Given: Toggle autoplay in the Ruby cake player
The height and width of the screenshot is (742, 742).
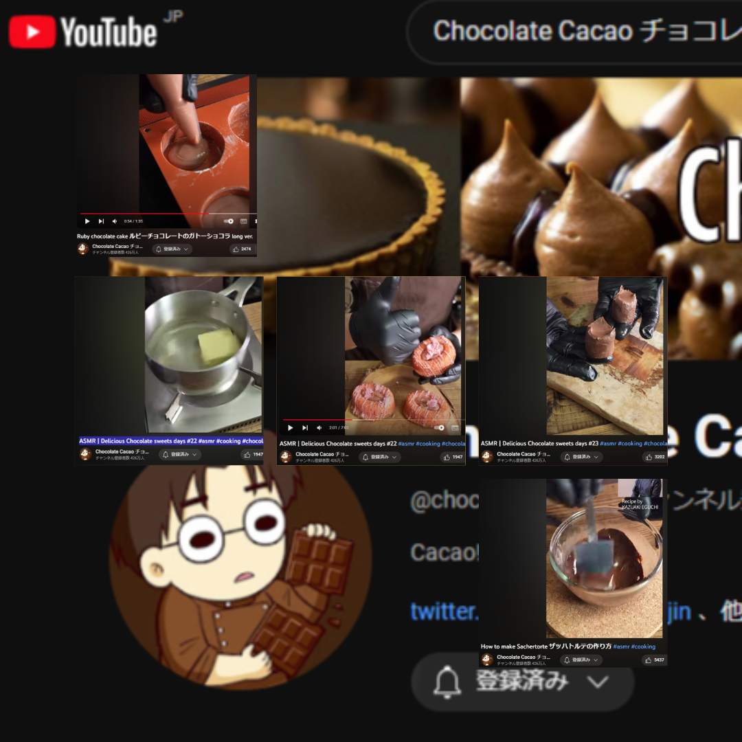Looking at the screenshot, I should pos(229,221).
